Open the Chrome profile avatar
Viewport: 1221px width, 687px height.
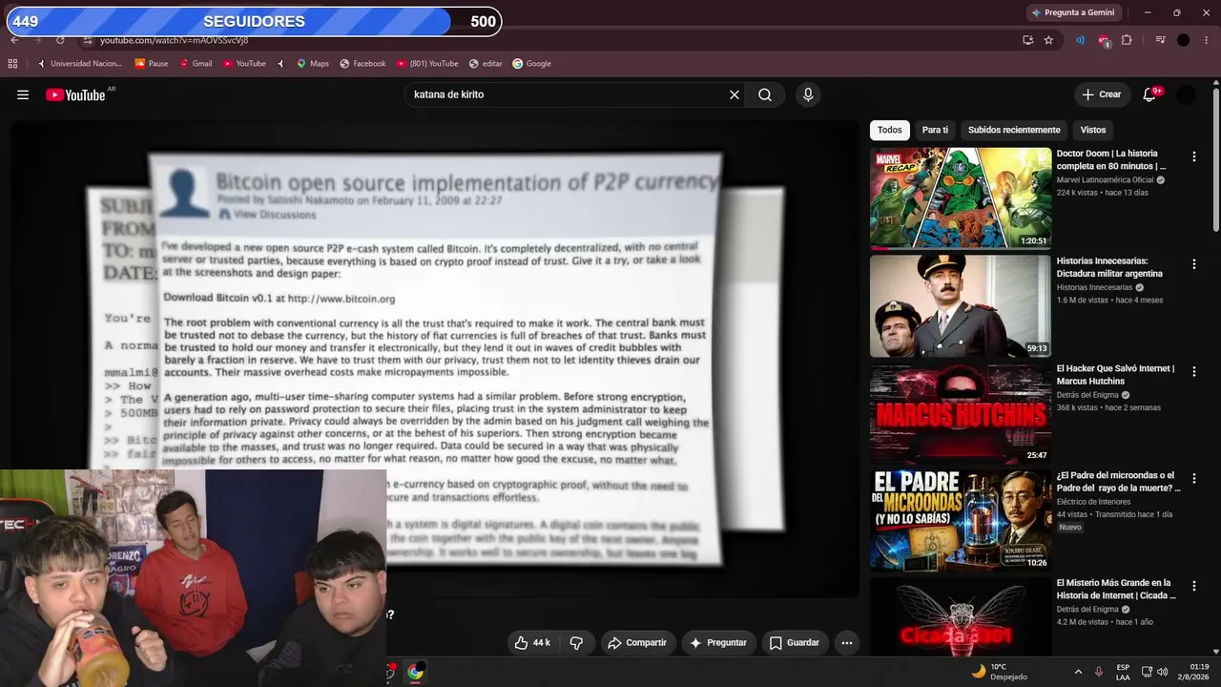click(x=1184, y=40)
